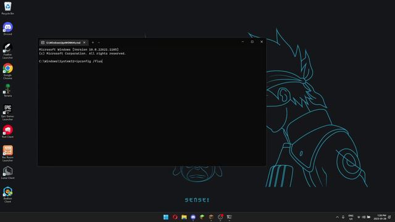Open the clock and date flyout
The image size is (395, 222).
[x=380, y=217]
